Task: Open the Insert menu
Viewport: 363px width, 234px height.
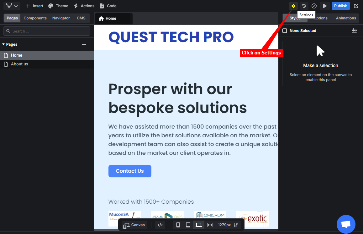Action: coord(34,6)
